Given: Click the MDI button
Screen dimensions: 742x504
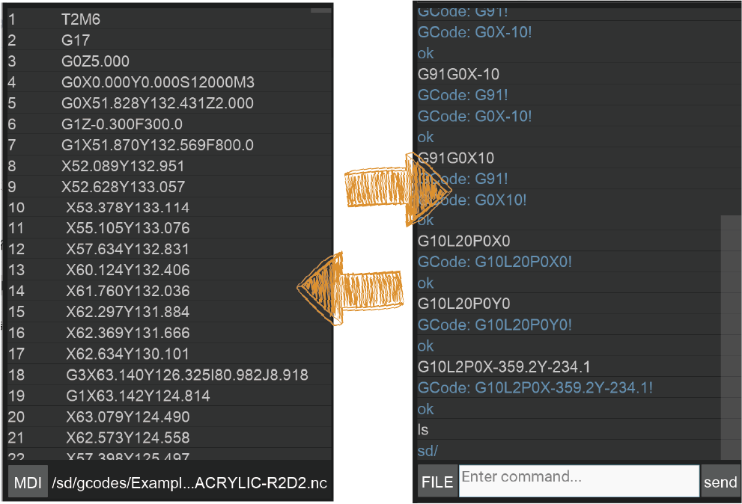Looking at the screenshot, I should point(28,482).
